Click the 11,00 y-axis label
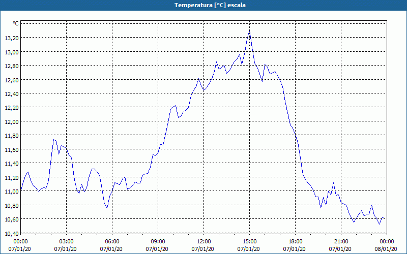The height and width of the screenshot is (254, 407). point(12,192)
